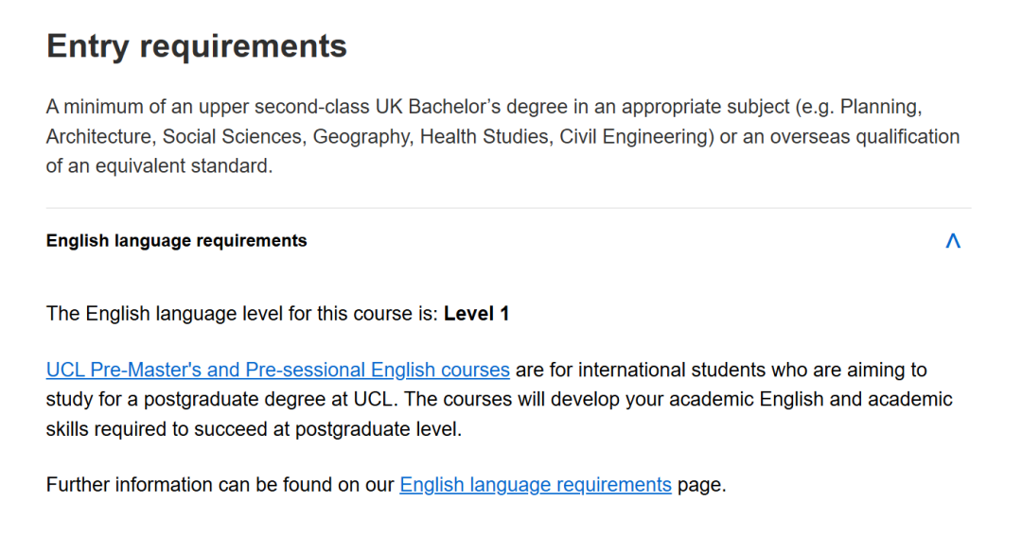1022x536 pixels.
Task: Click the Entry requirements heading
Action: (197, 46)
